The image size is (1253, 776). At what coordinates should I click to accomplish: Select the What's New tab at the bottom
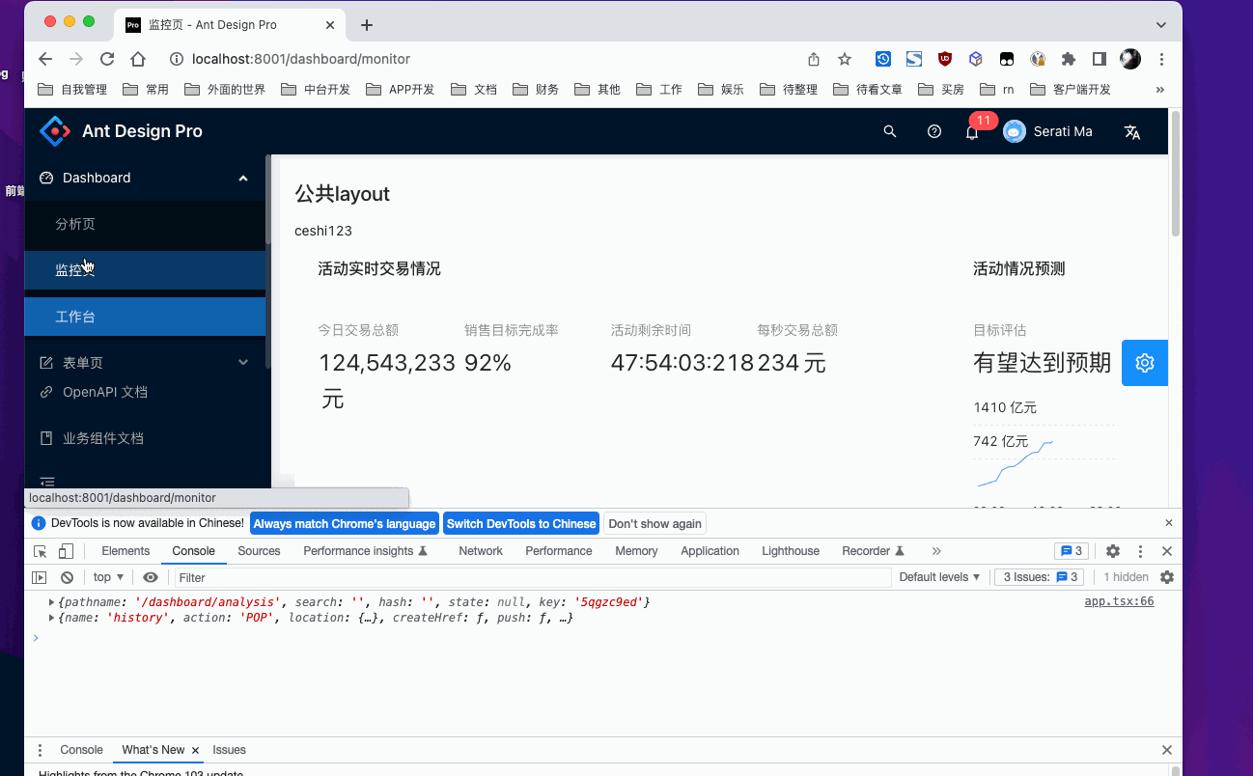coord(153,750)
